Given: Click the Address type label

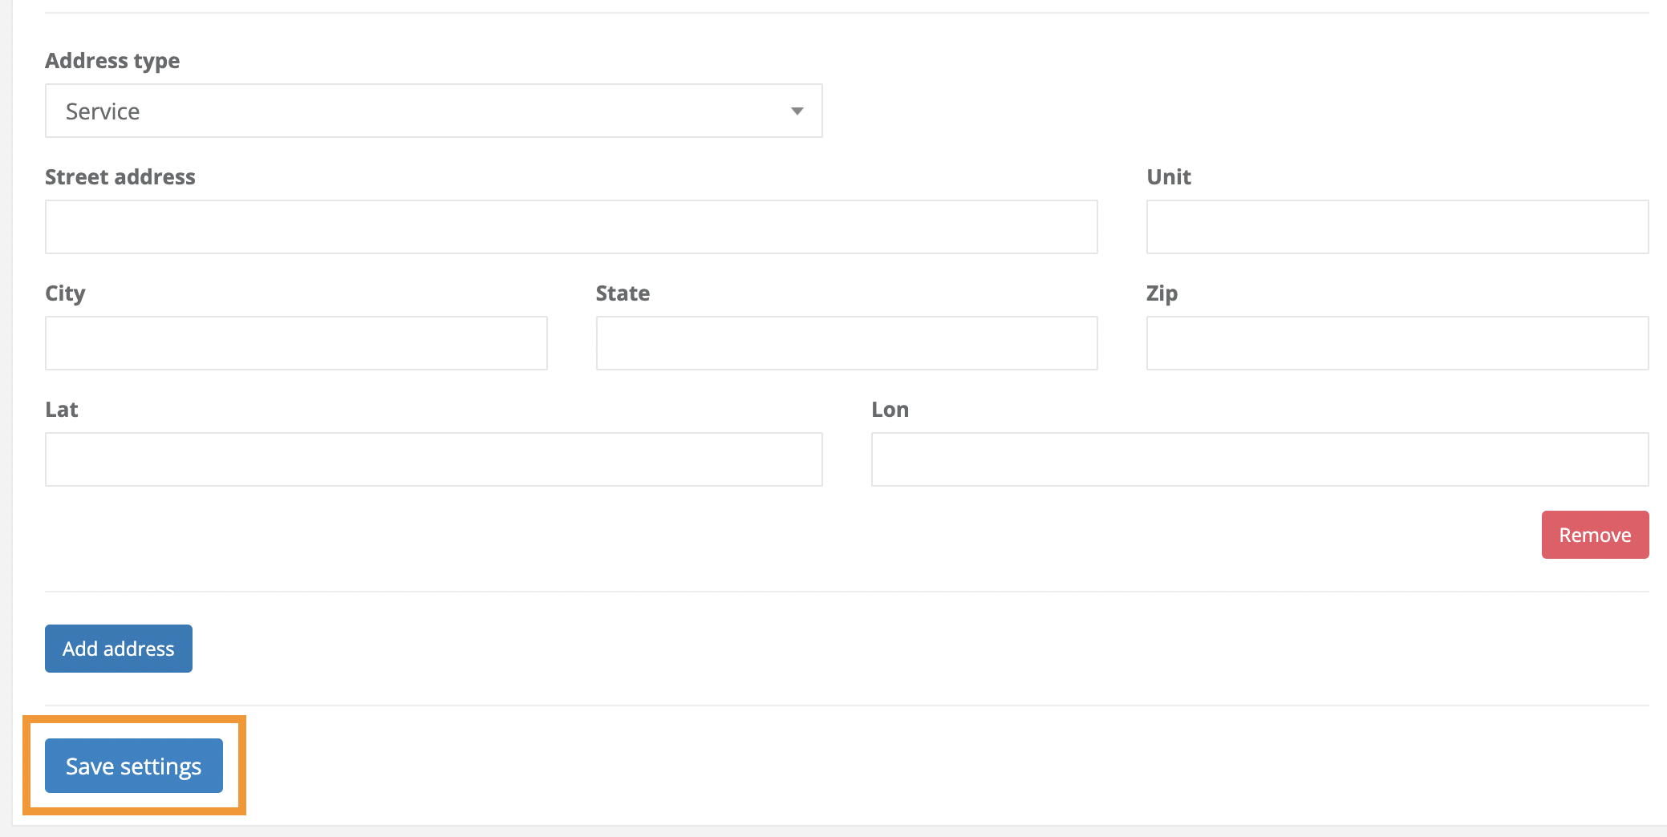Looking at the screenshot, I should coord(112,60).
